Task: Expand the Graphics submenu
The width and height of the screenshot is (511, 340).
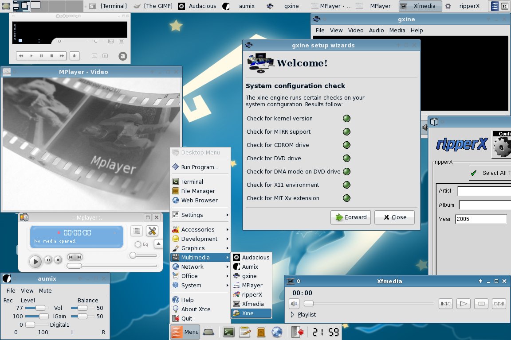Action: pos(200,248)
